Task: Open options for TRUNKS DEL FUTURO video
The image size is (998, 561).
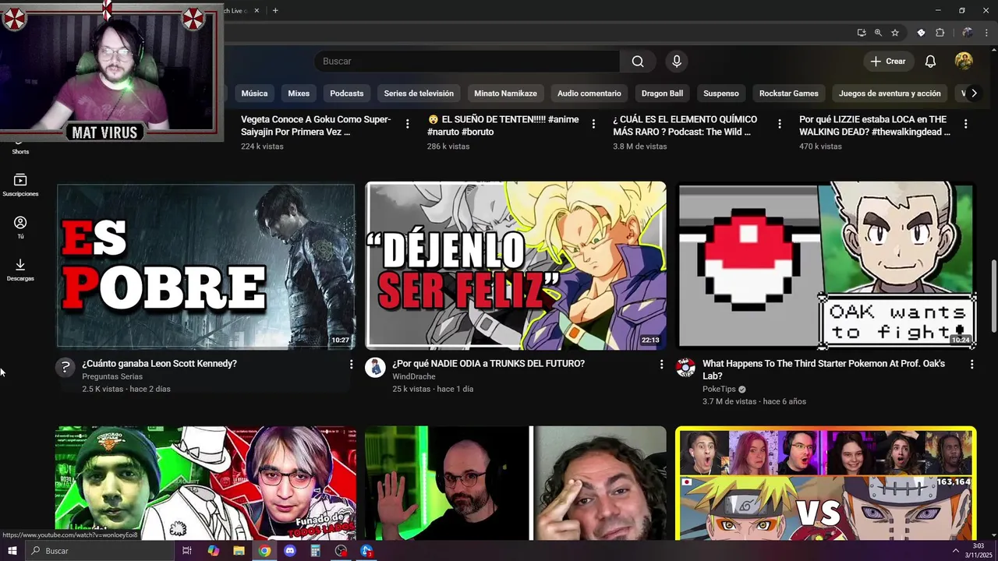Action: click(x=661, y=364)
